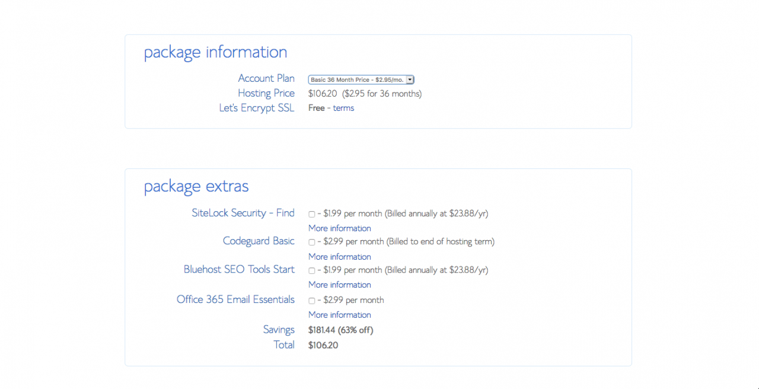Click the Total $106.20 value
The width and height of the screenshot is (759, 389).
pyautogui.click(x=323, y=345)
